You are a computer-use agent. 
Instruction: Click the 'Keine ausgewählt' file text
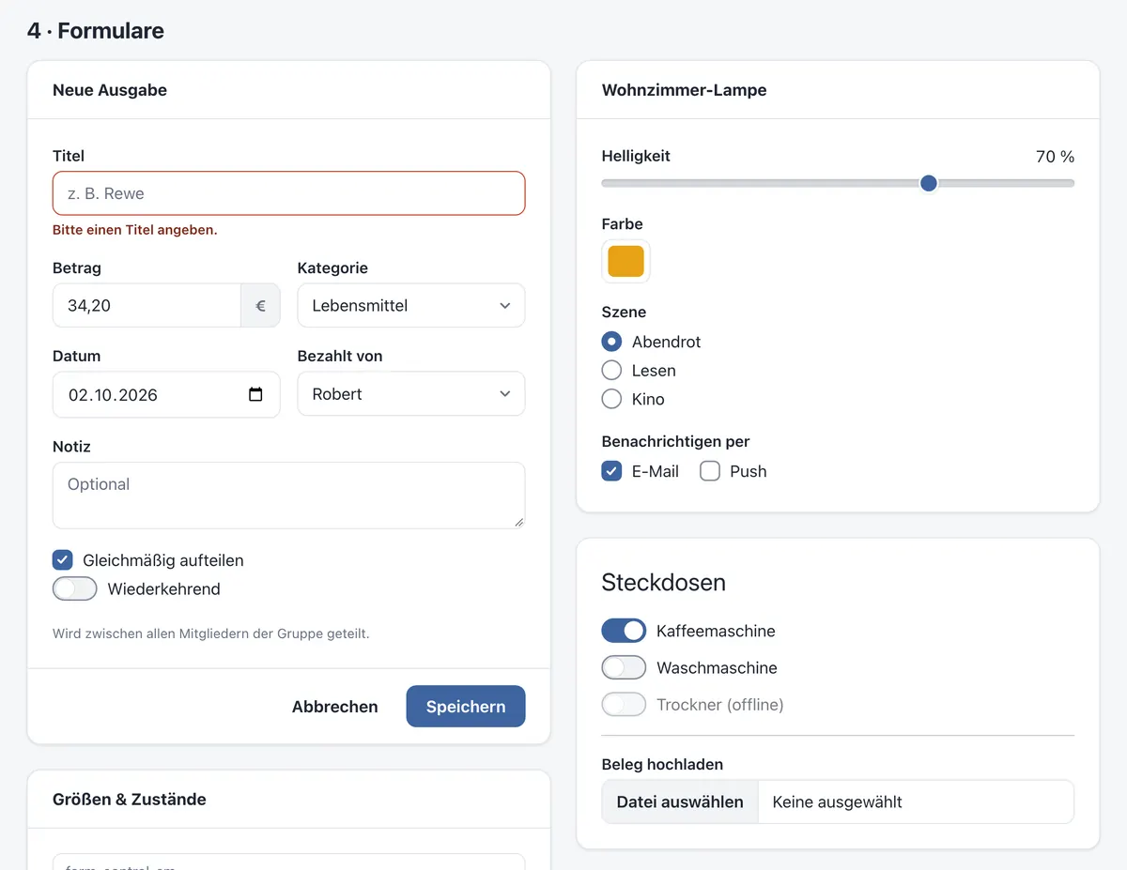(837, 801)
